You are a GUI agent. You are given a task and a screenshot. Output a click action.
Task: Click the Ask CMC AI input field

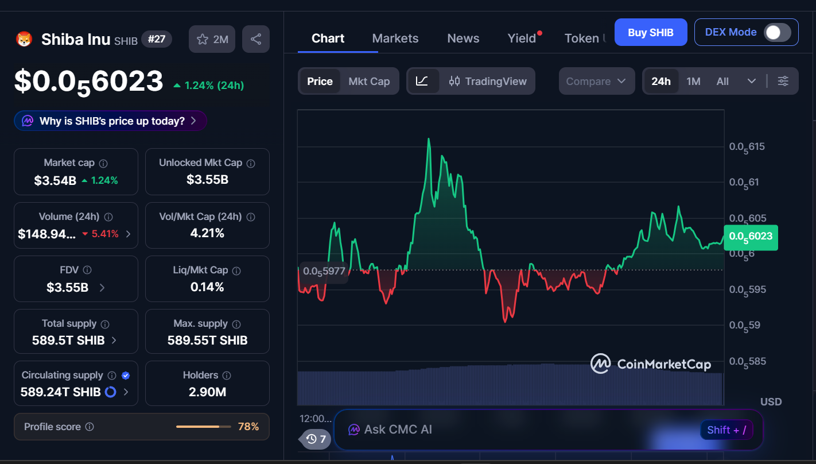click(x=516, y=430)
